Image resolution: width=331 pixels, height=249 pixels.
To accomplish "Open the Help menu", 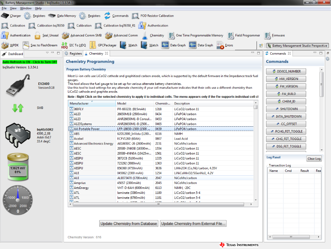I will point(38,8).
